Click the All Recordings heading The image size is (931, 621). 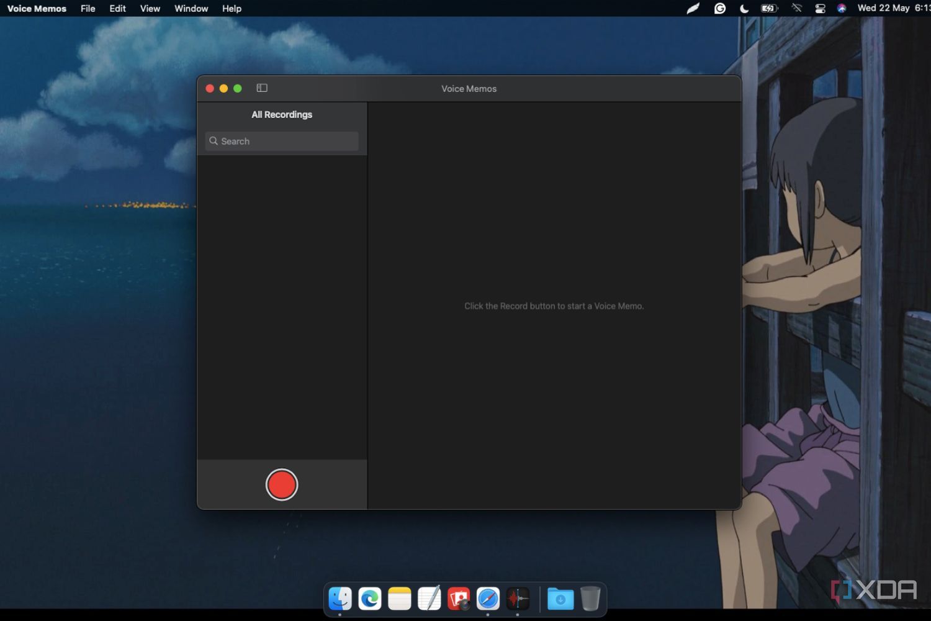(x=282, y=114)
